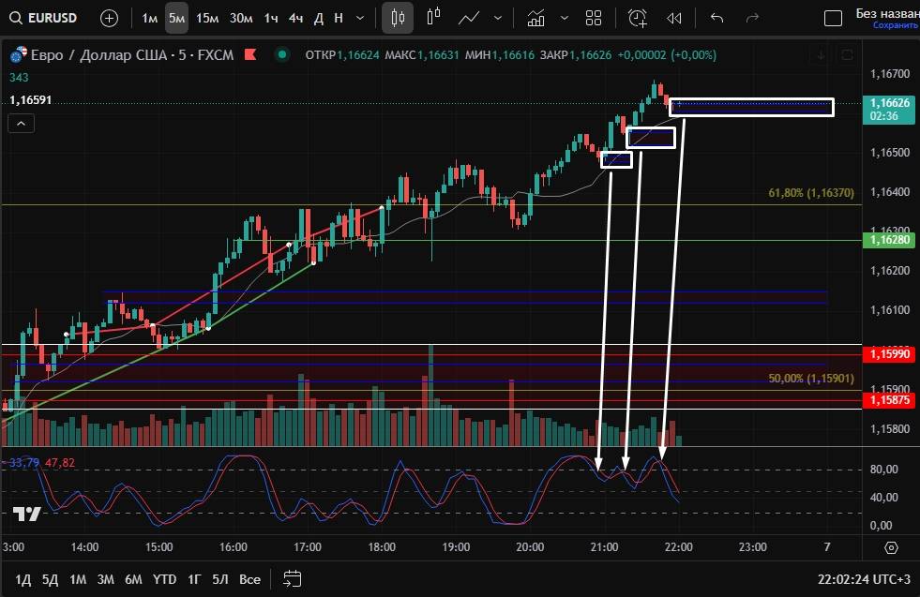Open the indicator templates grid icon
The width and height of the screenshot is (920, 597).
pyautogui.click(x=593, y=17)
